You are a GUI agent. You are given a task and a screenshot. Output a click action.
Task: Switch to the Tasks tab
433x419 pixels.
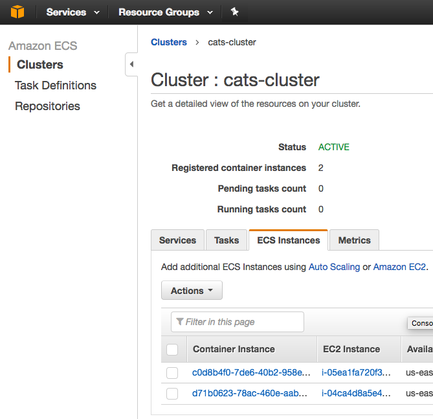point(227,240)
